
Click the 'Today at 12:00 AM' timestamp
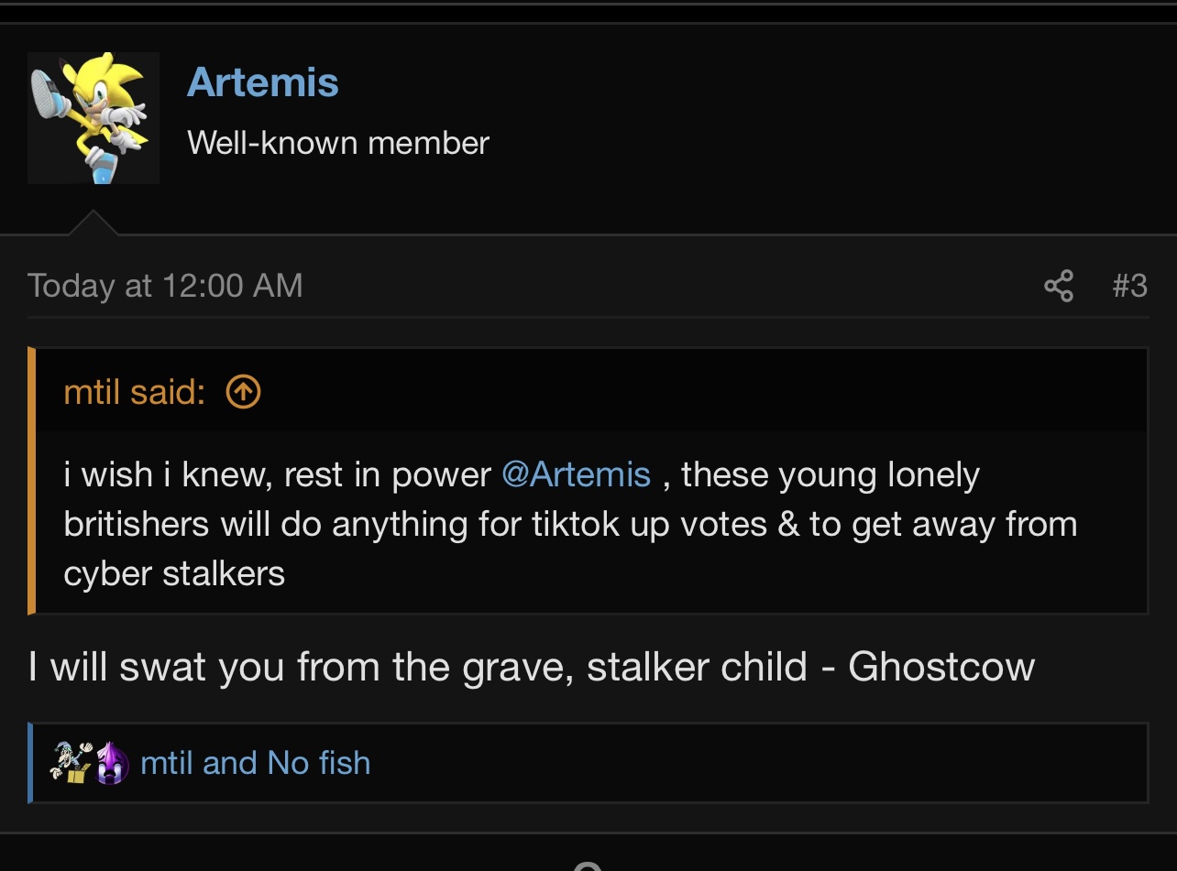point(165,286)
